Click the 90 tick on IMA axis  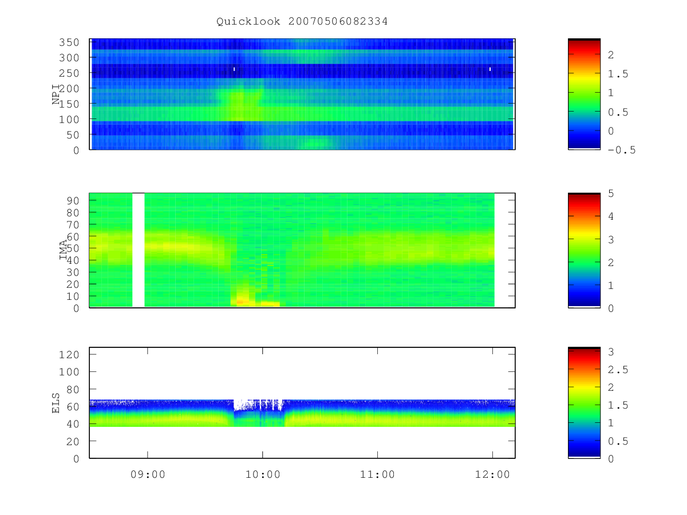[73, 200]
